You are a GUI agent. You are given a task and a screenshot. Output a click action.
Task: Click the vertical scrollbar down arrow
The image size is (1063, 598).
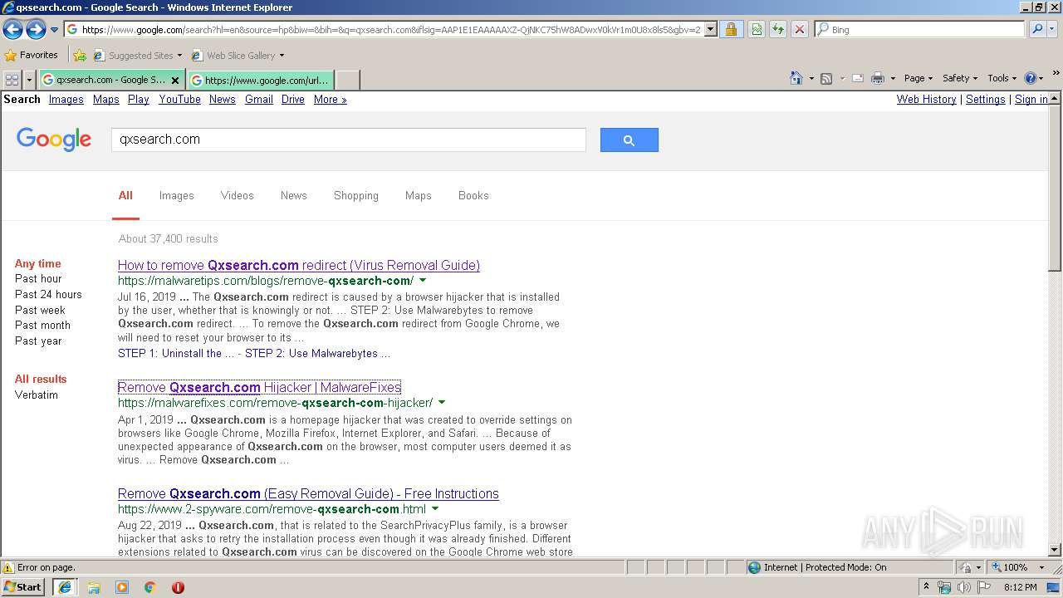point(1055,550)
